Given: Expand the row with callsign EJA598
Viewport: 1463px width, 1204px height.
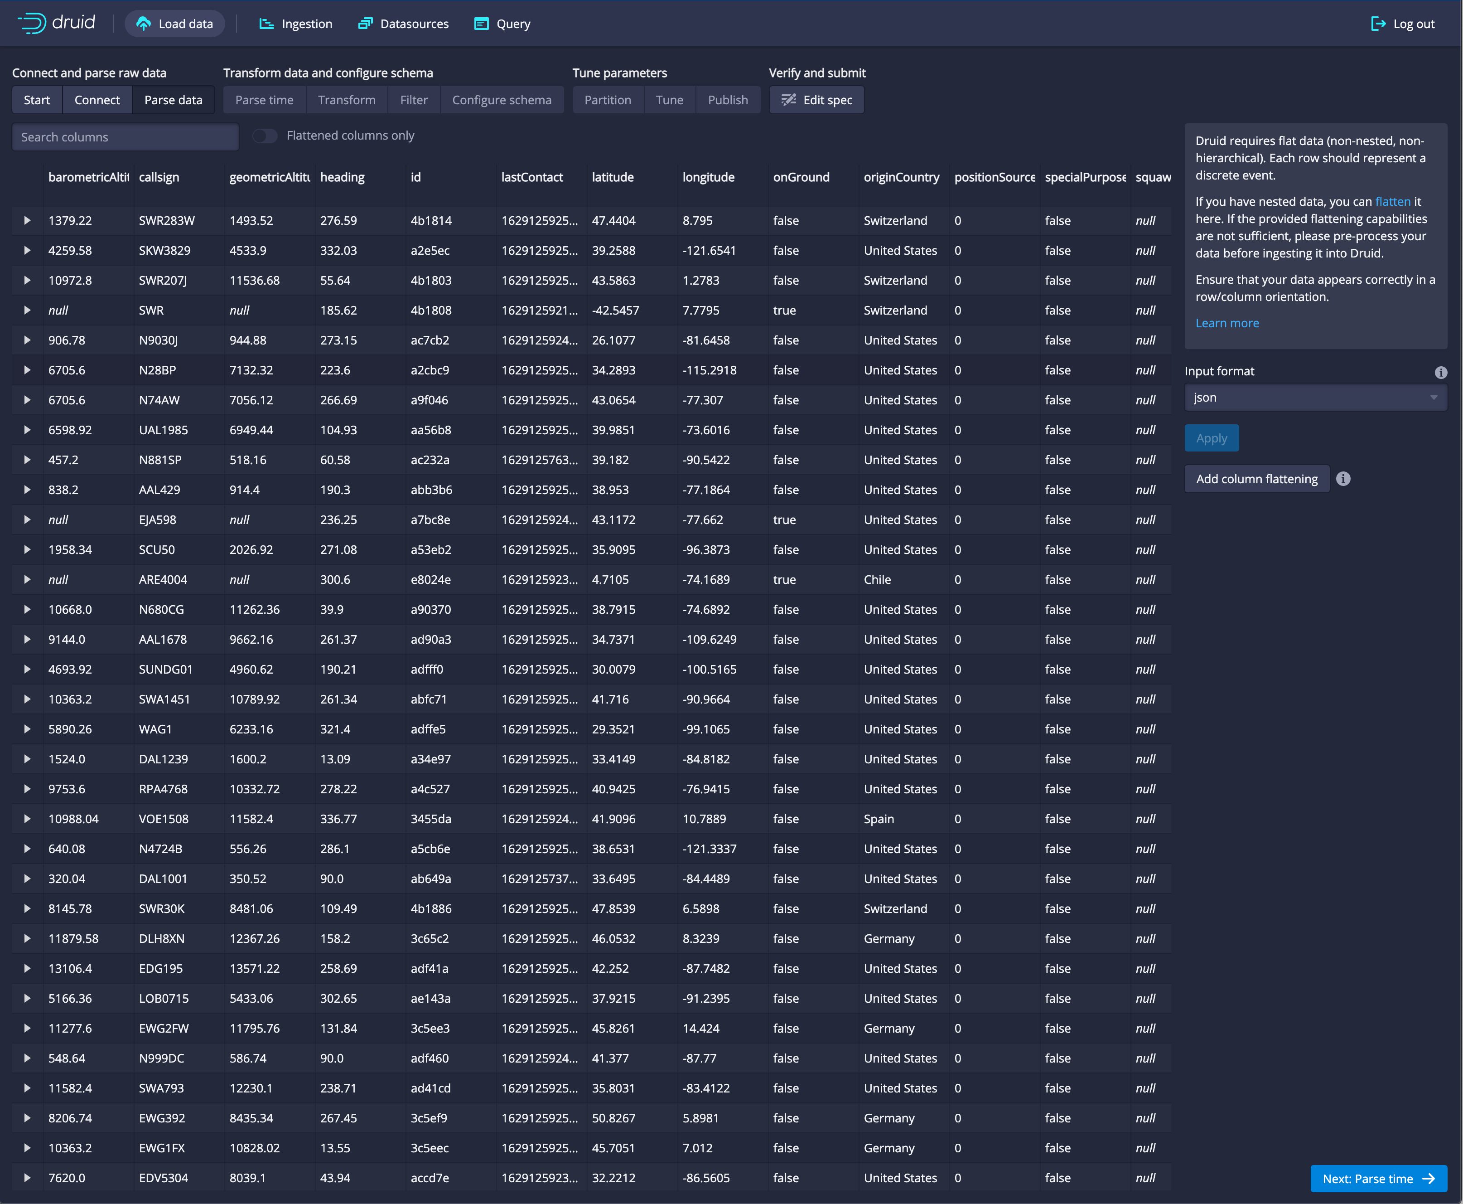Looking at the screenshot, I should pyautogui.click(x=27, y=519).
